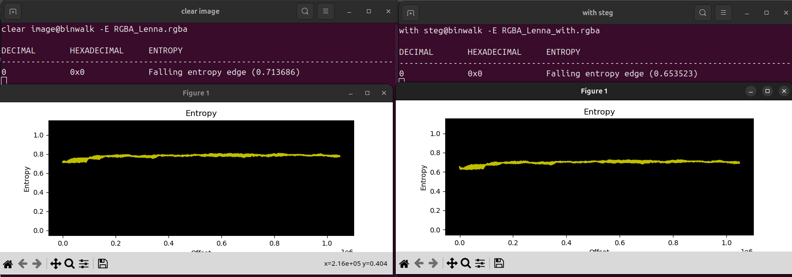Maximize the left Figure 1 window

pos(367,93)
